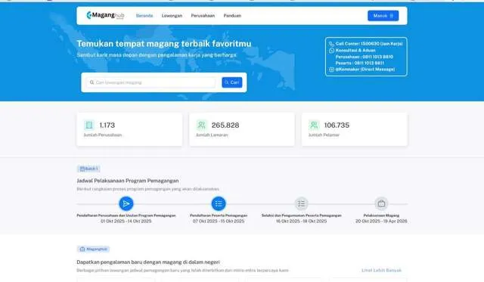Open the Beranda menu item
Viewport: 484px width, 282px height.
pyautogui.click(x=144, y=16)
